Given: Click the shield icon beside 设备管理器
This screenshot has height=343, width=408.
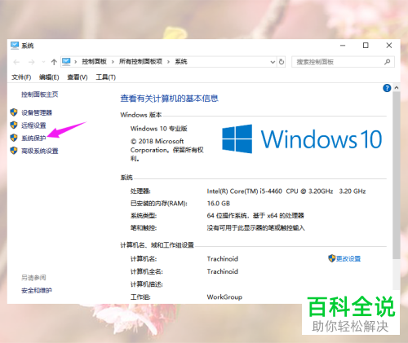Looking at the screenshot, I should click(14, 112).
